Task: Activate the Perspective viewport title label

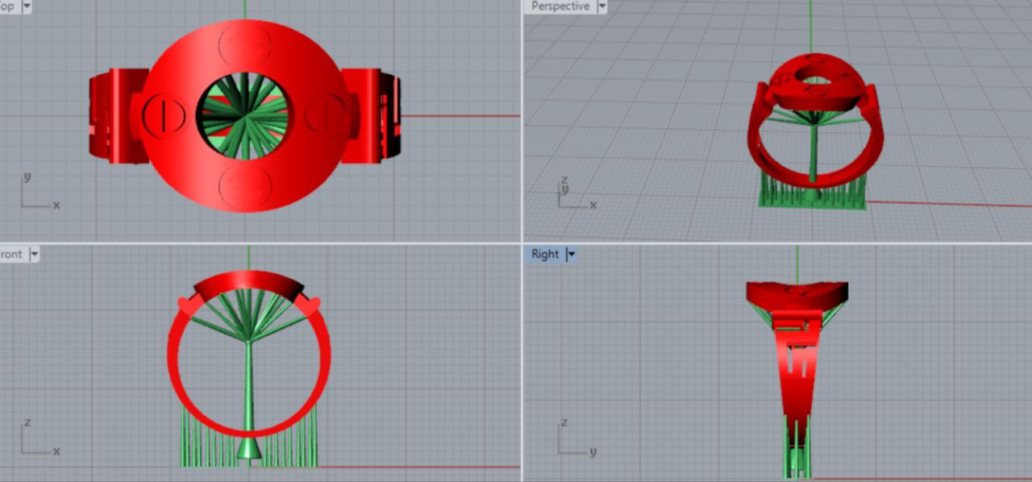Action: click(x=560, y=6)
